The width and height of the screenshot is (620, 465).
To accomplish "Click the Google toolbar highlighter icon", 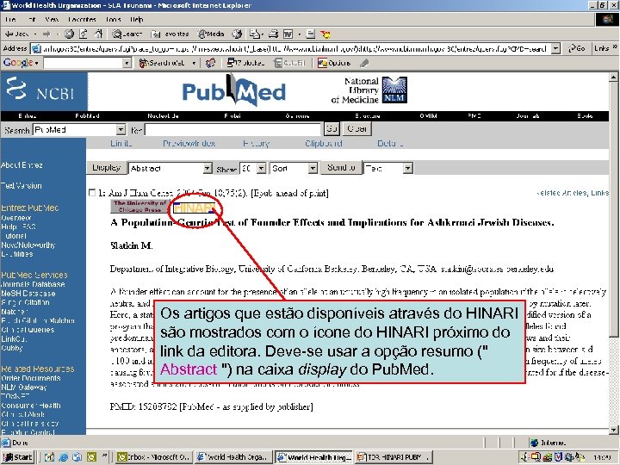I will pyautogui.click(x=364, y=63).
